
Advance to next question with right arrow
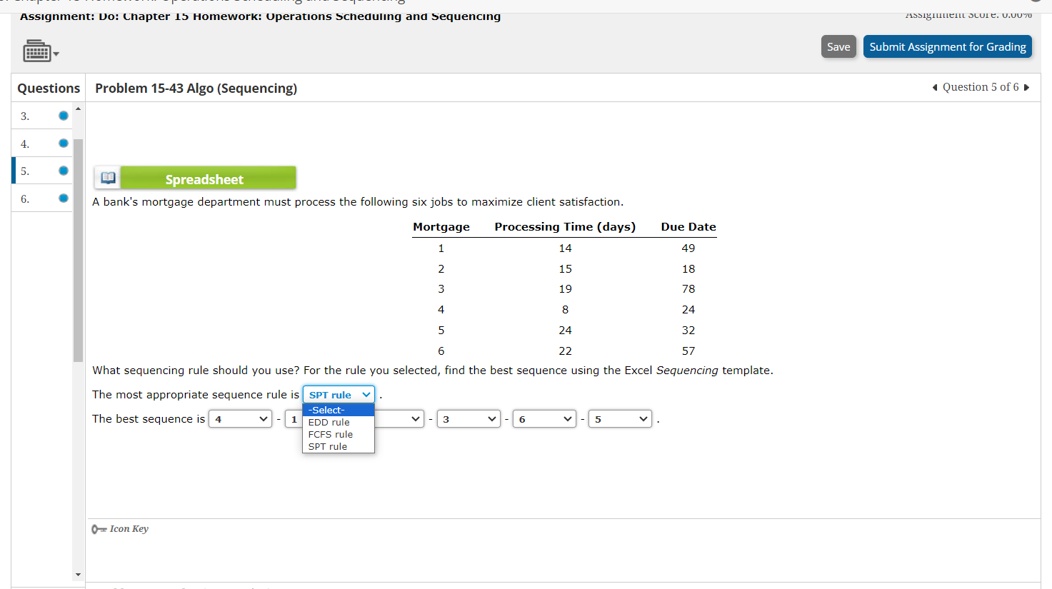tap(1026, 87)
